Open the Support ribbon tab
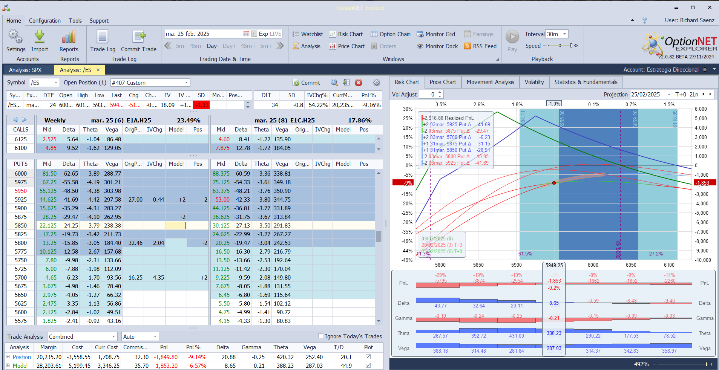The width and height of the screenshot is (719, 370). coord(99,21)
